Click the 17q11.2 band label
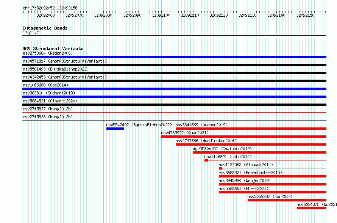The width and height of the screenshot is (337, 223). coord(31,33)
